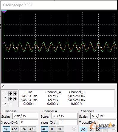The width and height of the screenshot is (118, 132).
Task: Click the Channel B Scale field showing 5 V/Div
Action: 103,116
